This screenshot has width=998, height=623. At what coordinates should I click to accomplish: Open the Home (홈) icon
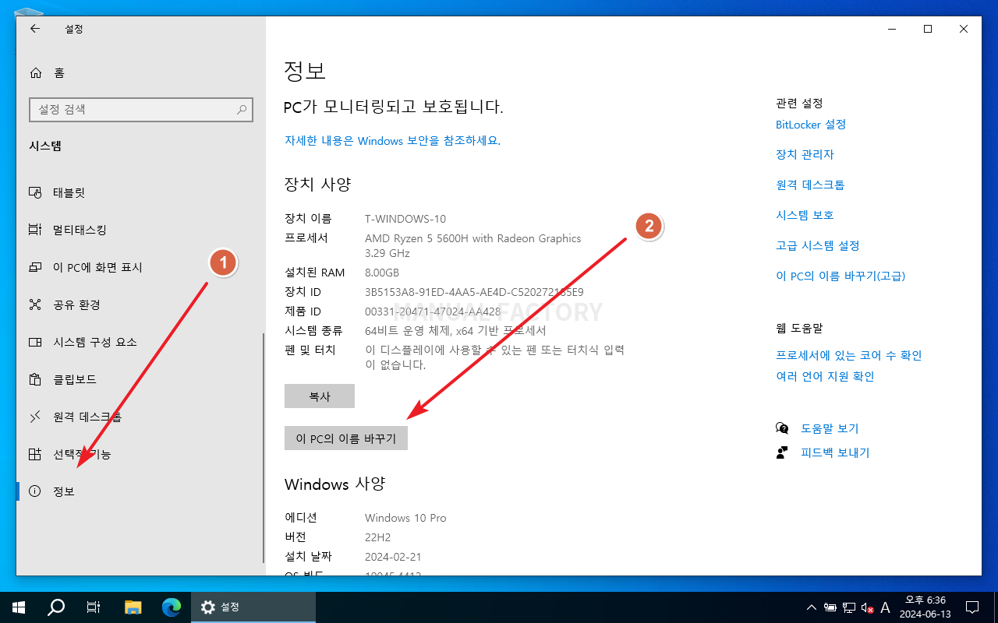point(35,72)
